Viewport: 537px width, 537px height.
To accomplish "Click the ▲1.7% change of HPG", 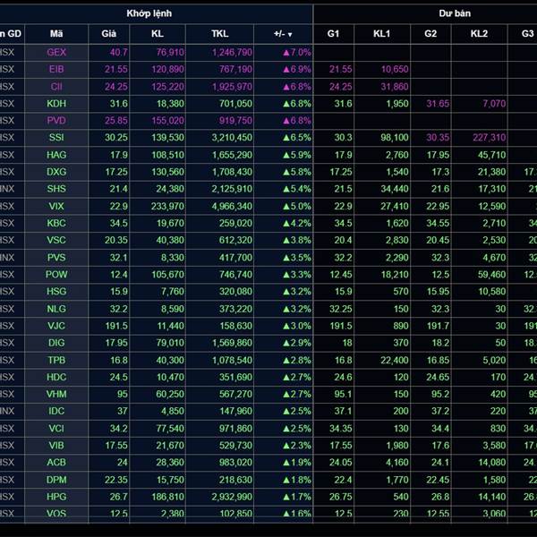I will click(x=297, y=497).
